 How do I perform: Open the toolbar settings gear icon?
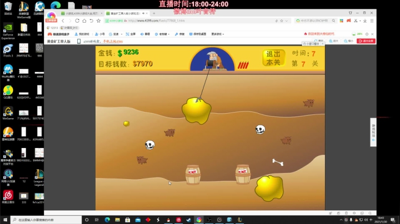[367, 34]
